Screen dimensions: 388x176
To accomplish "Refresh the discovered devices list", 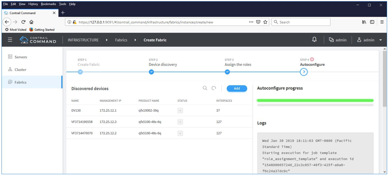I will (214, 88).
